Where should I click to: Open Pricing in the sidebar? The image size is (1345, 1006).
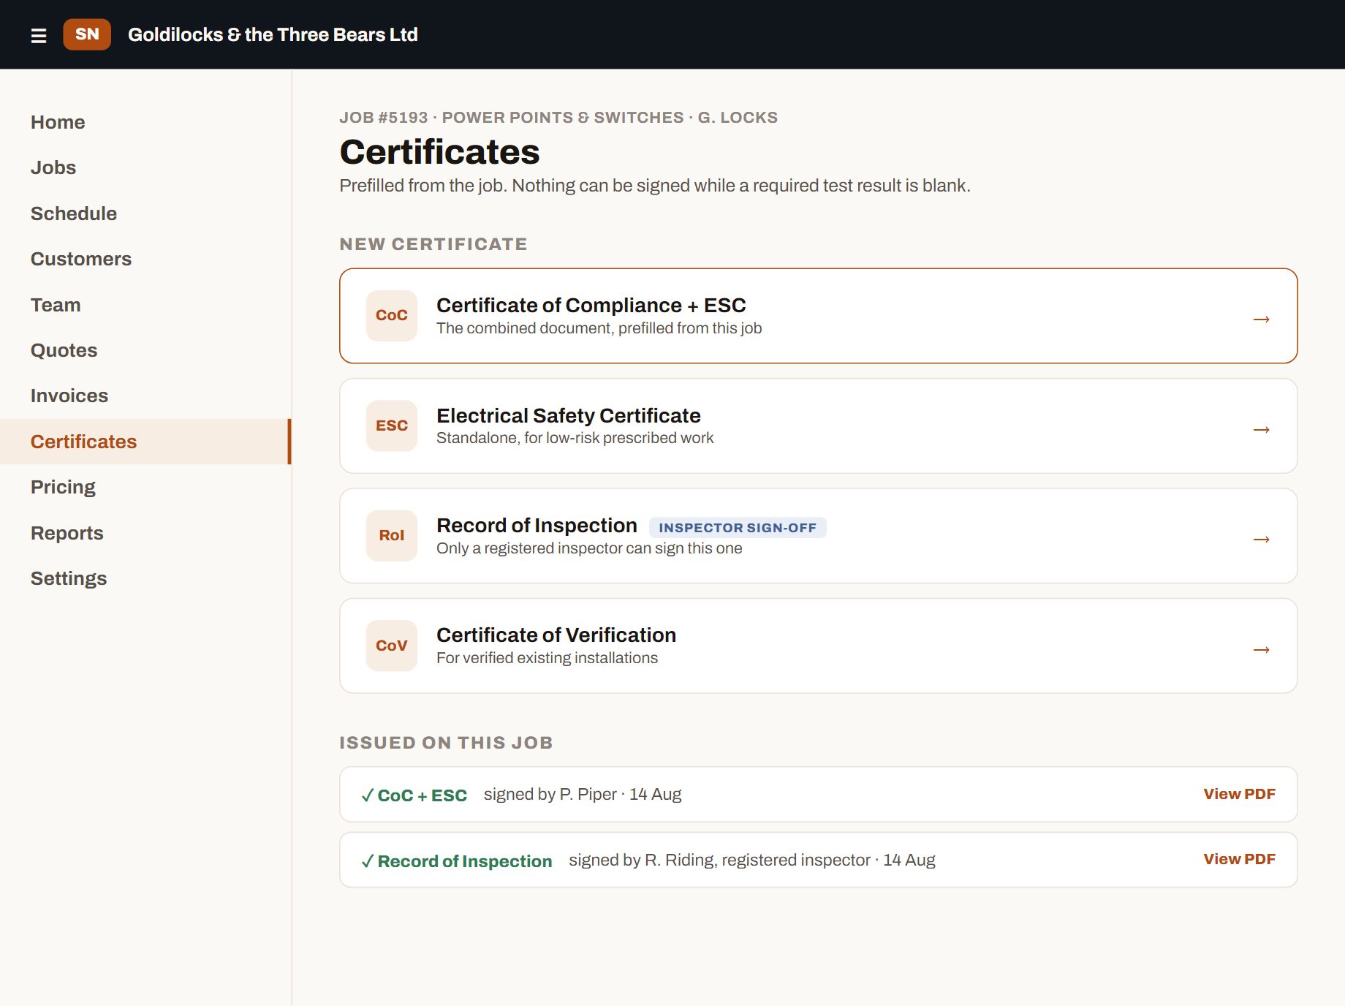point(145,487)
